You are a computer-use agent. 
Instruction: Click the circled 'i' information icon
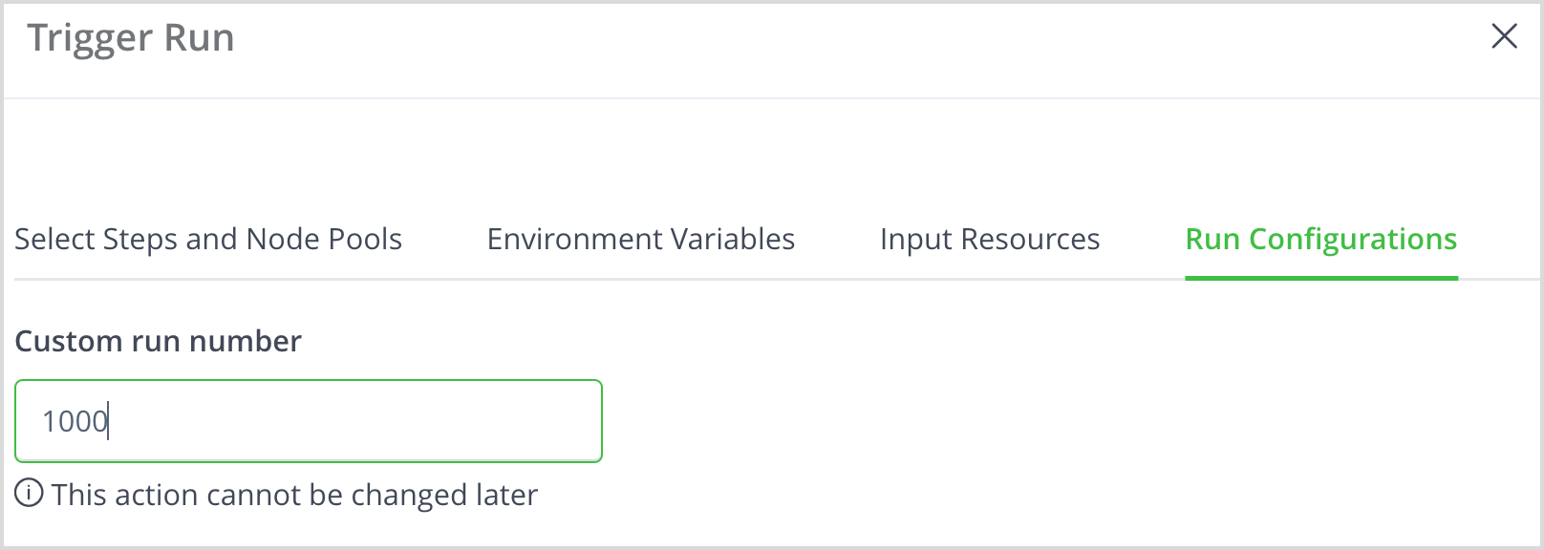pyautogui.click(x=30, y=494)
